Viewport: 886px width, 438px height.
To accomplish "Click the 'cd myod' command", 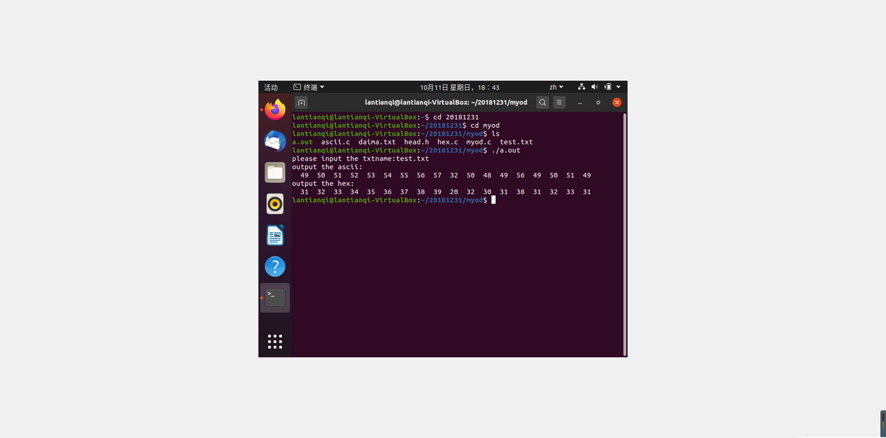I will pos(485,126).
